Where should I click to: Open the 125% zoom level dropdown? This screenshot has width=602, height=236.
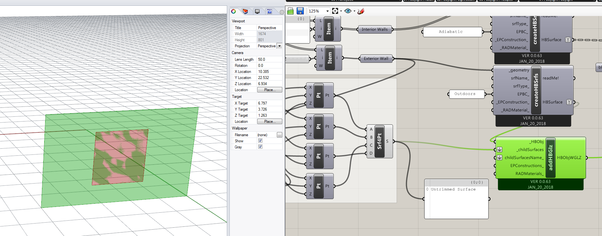pos(327,11)
